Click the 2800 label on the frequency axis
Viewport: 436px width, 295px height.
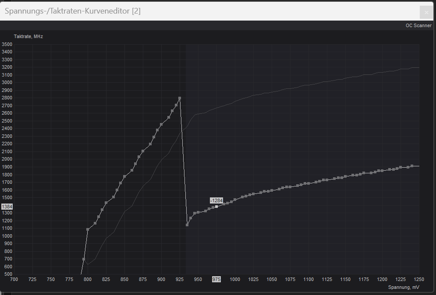tap(7, 98)
